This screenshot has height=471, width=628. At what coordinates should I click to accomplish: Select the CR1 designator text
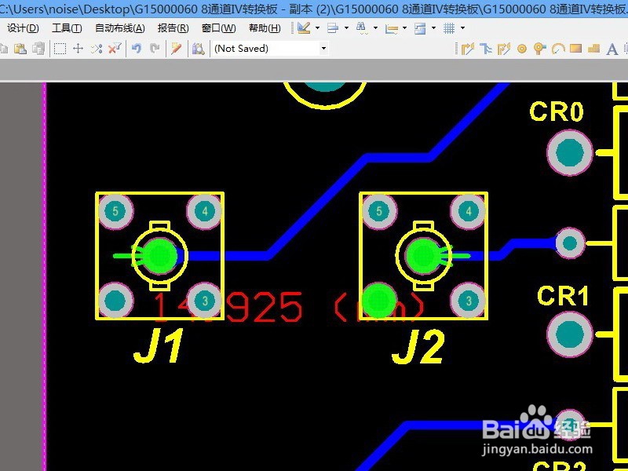coord(564,296)
